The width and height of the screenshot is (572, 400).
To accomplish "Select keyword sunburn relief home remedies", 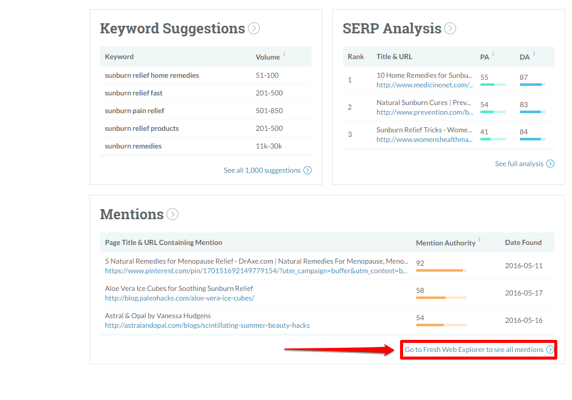I will tap(152, 75).
